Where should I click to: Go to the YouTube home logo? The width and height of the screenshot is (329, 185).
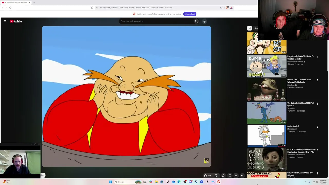16,21
